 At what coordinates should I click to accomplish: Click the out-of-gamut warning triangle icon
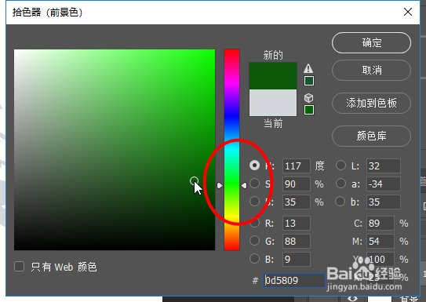pos(308,68)
